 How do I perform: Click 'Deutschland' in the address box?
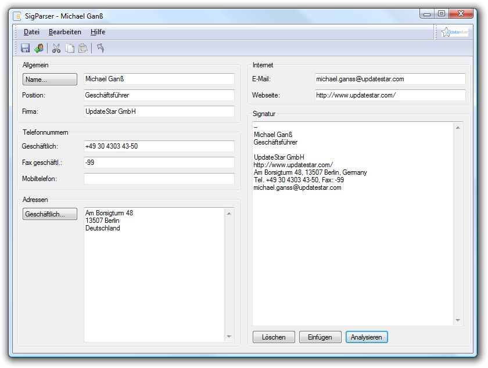103,228
